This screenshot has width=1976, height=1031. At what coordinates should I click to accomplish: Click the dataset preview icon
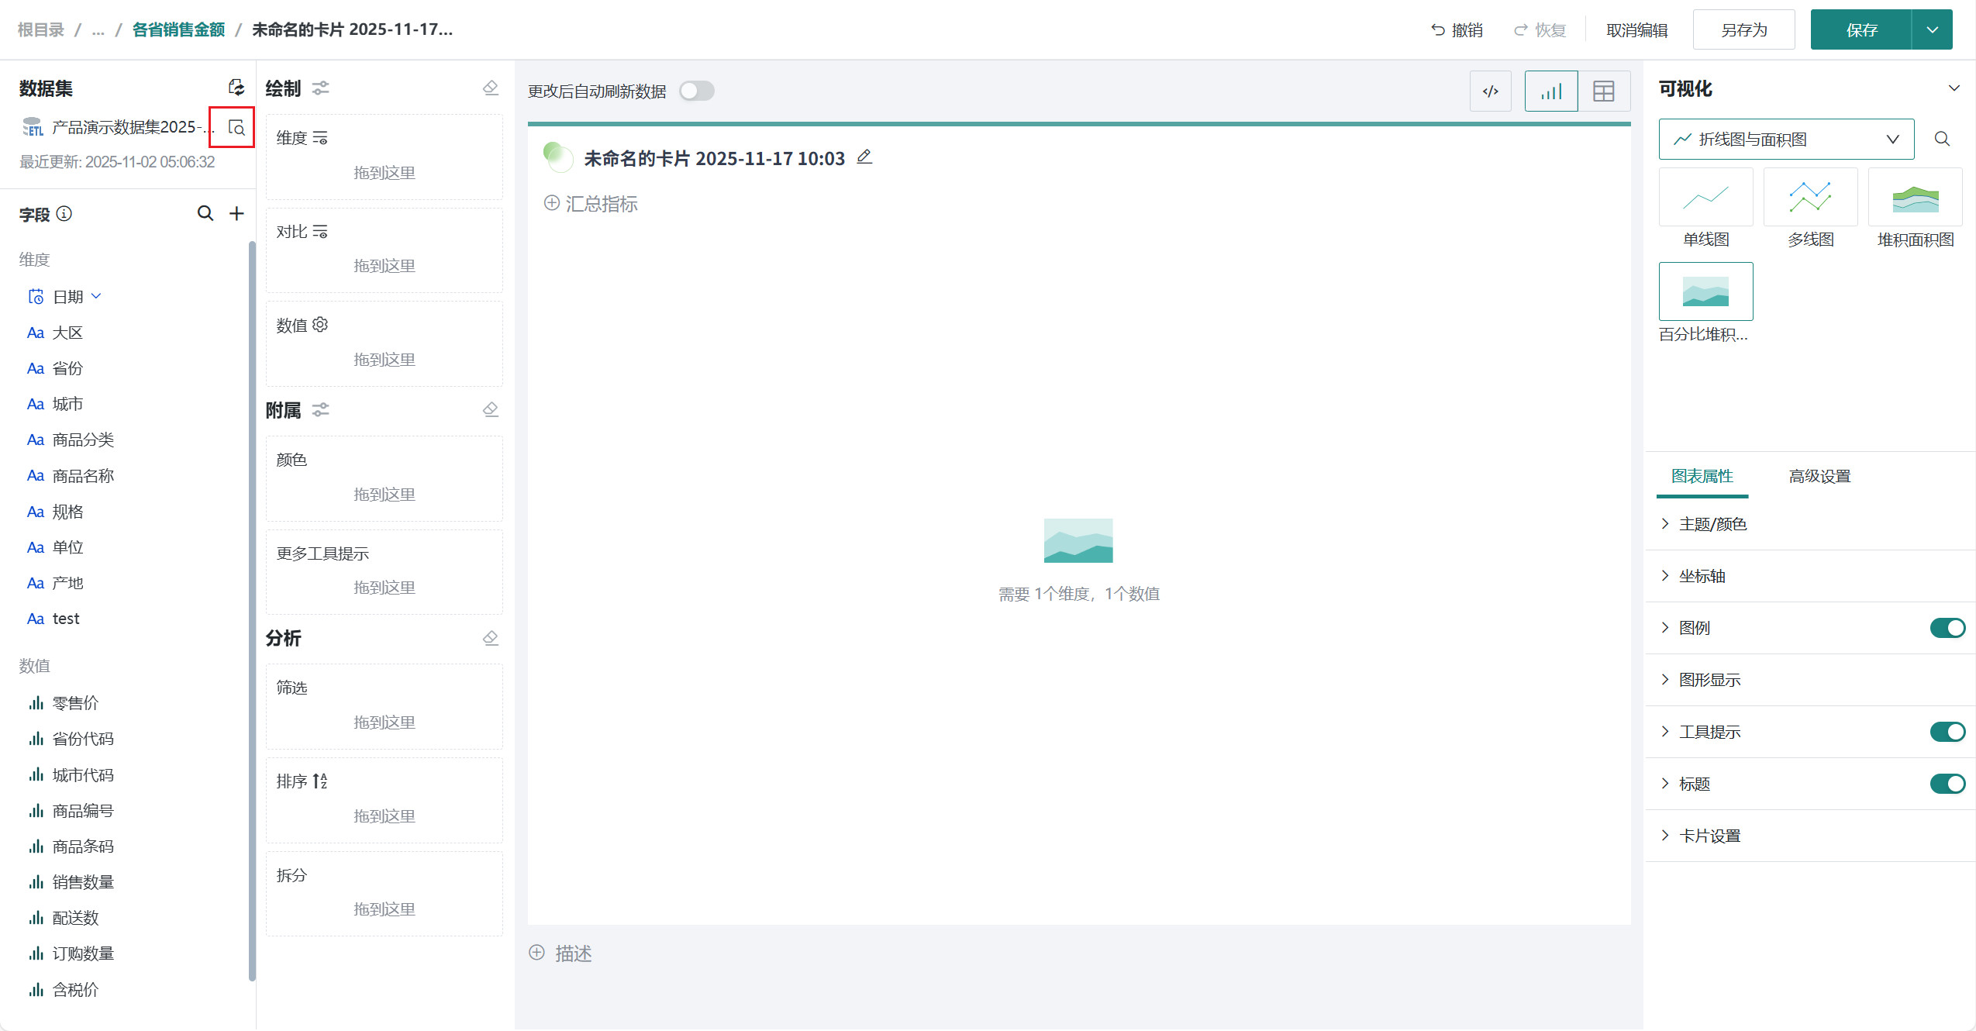point(236,128)
